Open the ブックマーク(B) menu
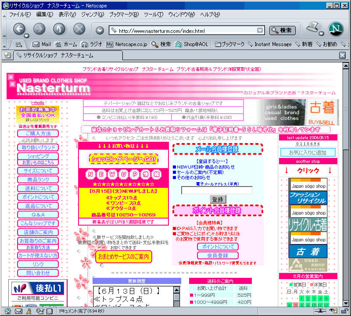Screen dimensions: 351x316 [x=124, y=14]
